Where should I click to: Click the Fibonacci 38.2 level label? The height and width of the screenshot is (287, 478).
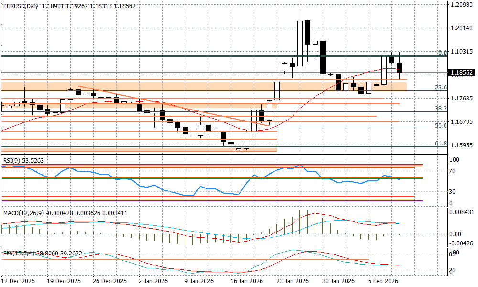(x=441, y=109)
